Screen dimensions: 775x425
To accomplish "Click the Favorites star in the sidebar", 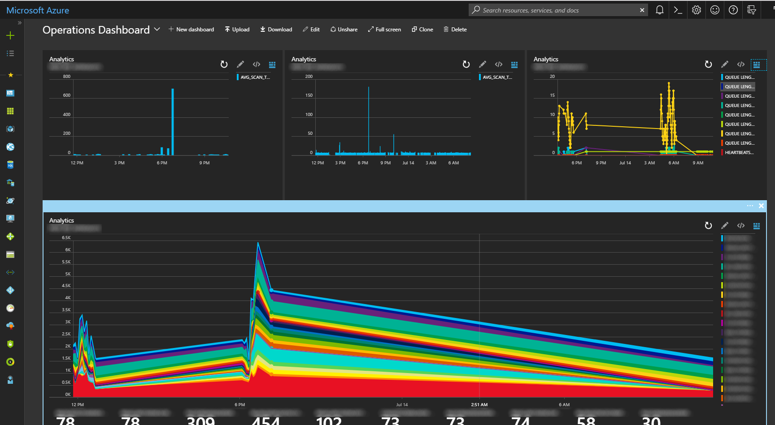I will click(x=10, y=75).
